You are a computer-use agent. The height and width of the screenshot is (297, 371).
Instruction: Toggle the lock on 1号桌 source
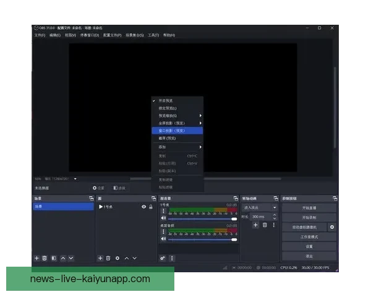pos(150,207)
